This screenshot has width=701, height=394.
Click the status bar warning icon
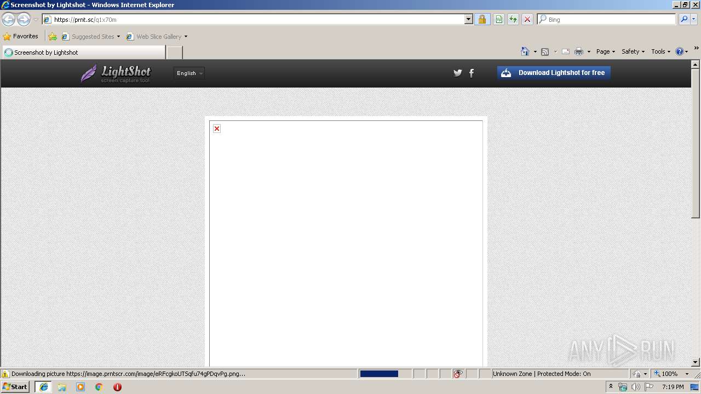tap(5, 374)
